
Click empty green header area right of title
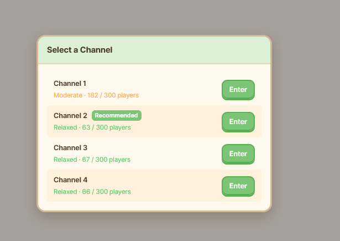point(191,50)
